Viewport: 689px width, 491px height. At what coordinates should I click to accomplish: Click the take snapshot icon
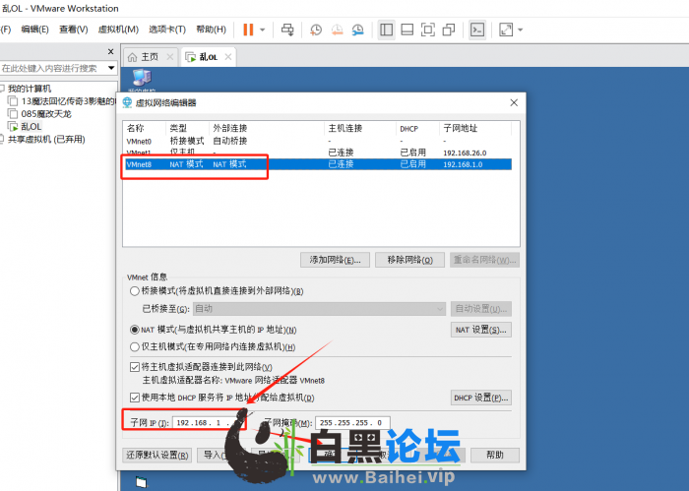click(x=316, y=30)
